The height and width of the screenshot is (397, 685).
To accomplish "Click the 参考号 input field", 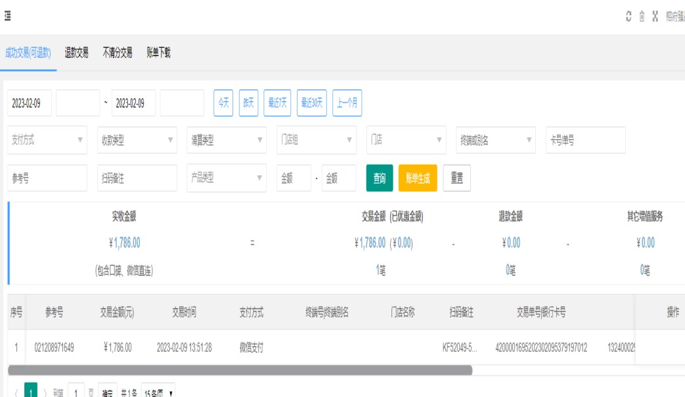I will tap(47, 178).
